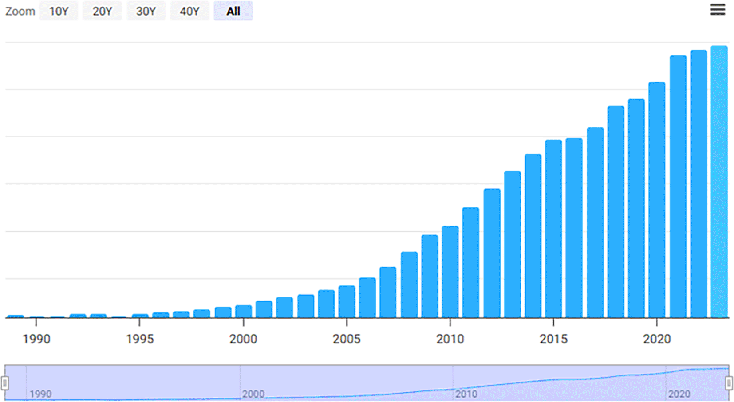Click the right navigator range handle

click(729, 382)
